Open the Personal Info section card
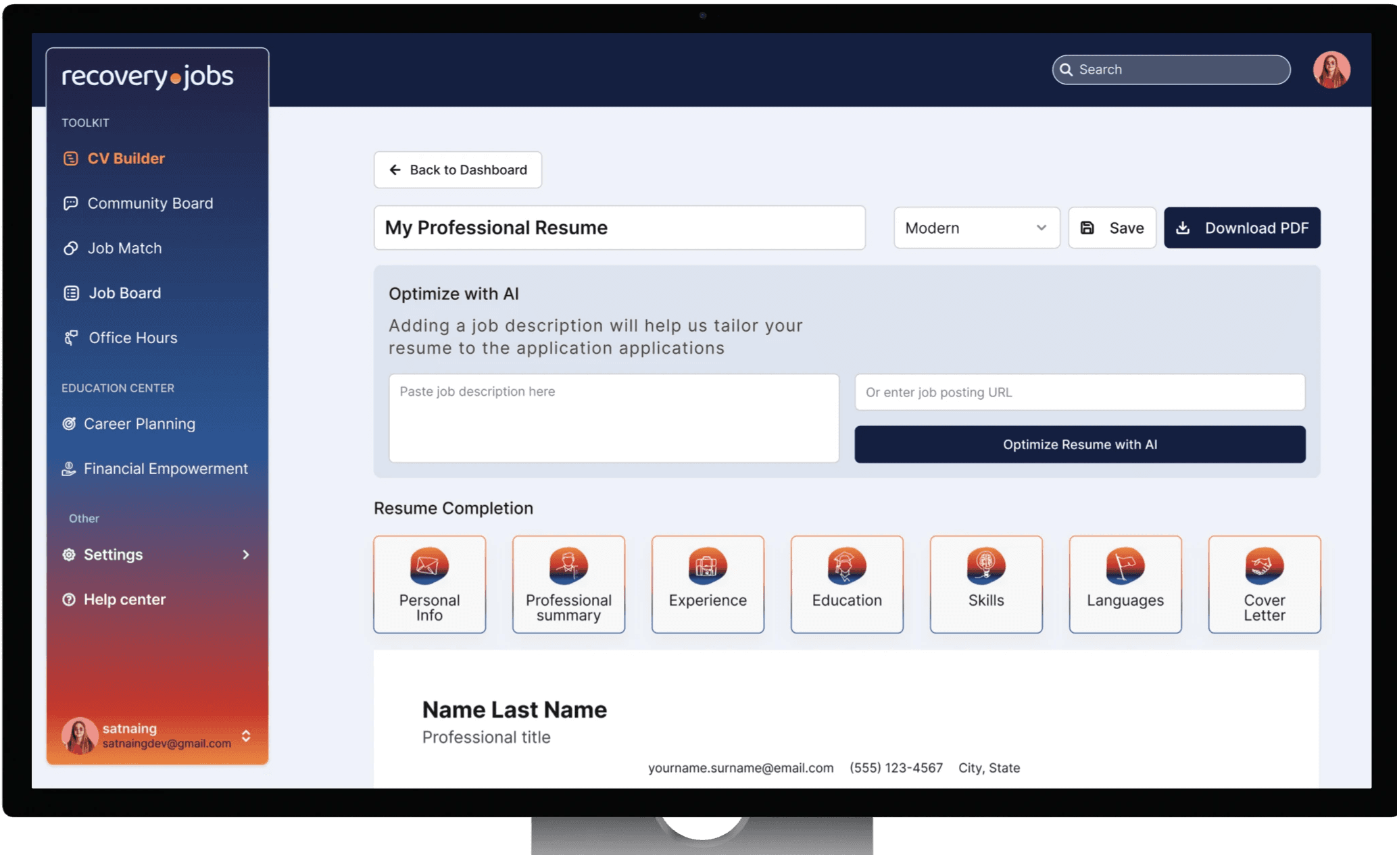The width and height of the screenshot is (1397, 855). click(429, 584)
